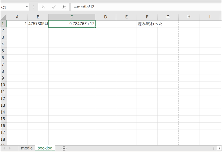This screenshot has width=222, height=152.
Task: Select column E header
Action: pyautogui.click(x=126, y=17)
